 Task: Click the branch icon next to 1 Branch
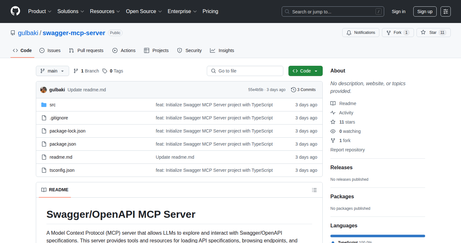[x=76, y=71]
